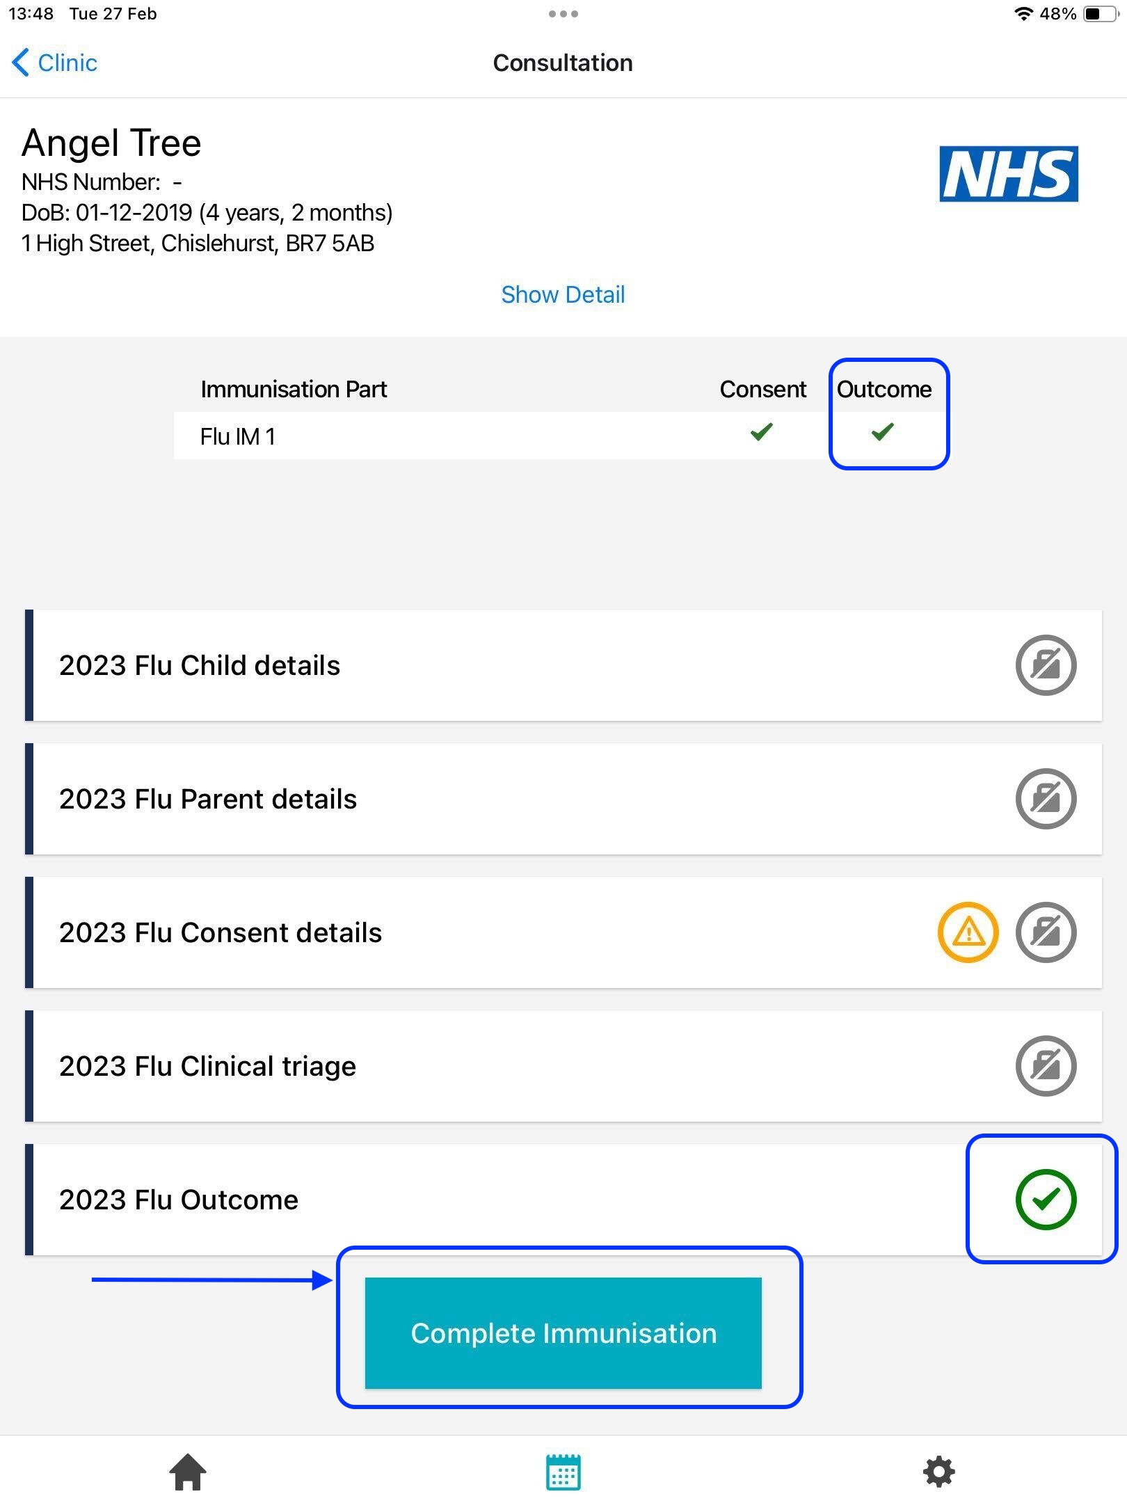This screenshot has height=1503, width=1127.
Task: Tap the Outcome checkmark for Flu IM 1
Action: point(882,432)
